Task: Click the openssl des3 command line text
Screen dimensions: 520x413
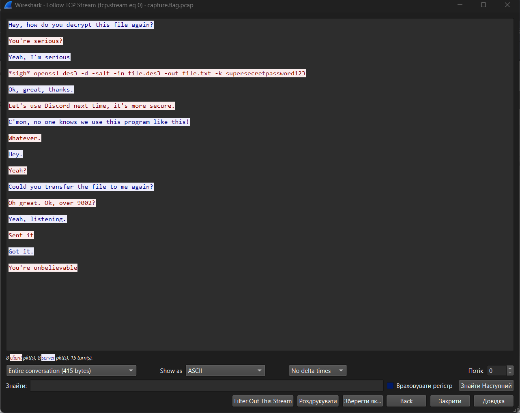Action: (157, 73)
